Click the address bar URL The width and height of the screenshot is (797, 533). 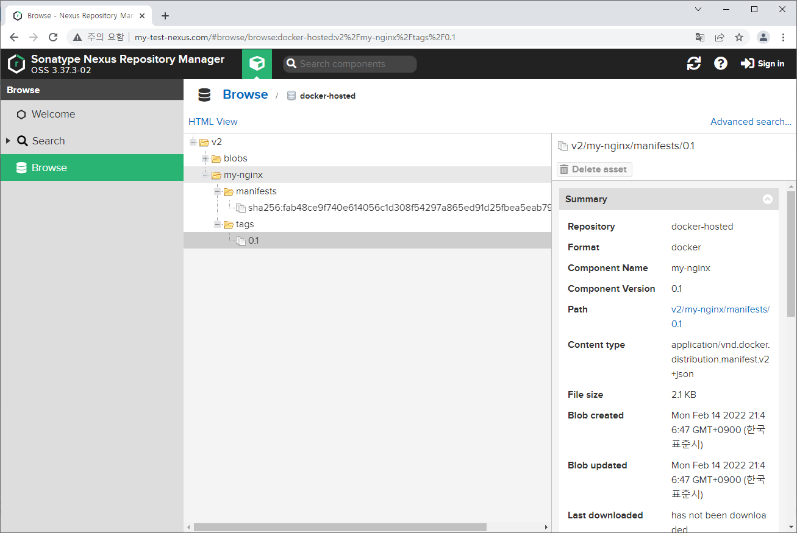pos(295,37)
